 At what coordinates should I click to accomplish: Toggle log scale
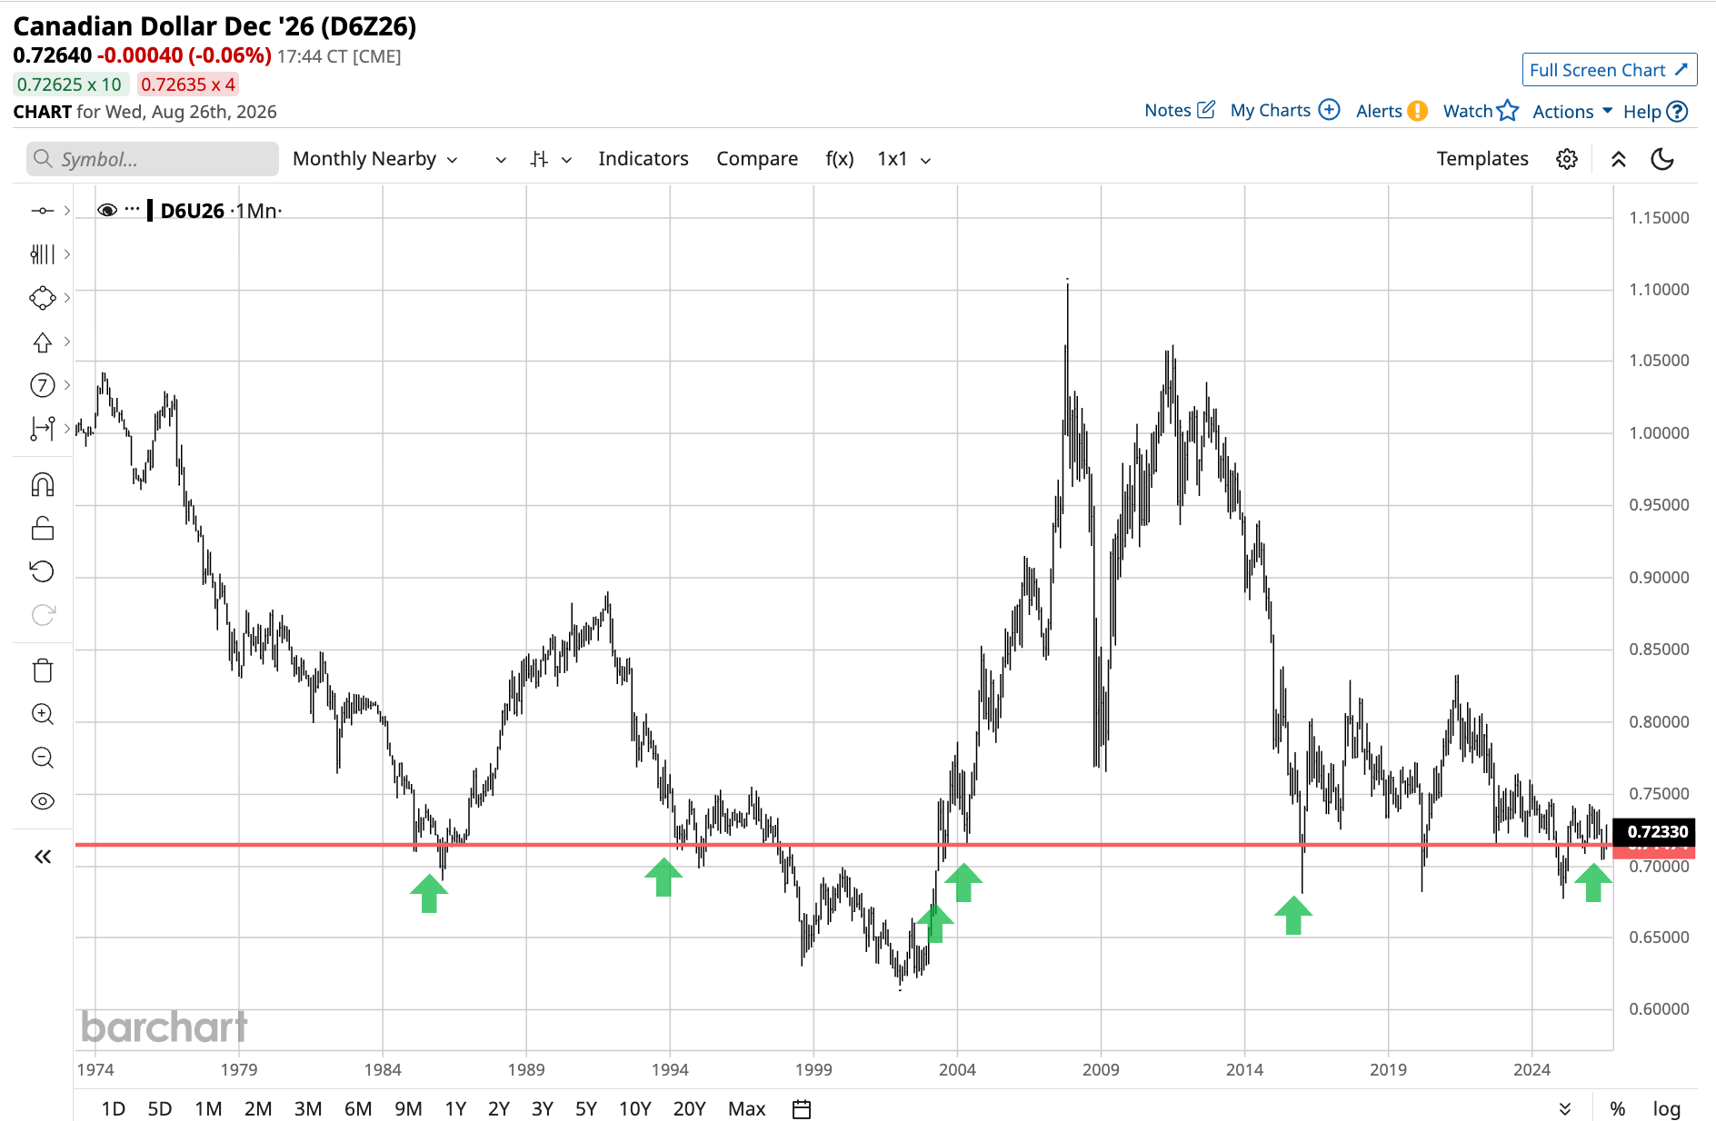[1666, 1109]
